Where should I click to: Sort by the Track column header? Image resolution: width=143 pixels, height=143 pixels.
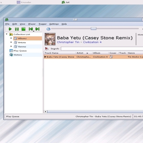pyautogui.click(x=123, y=53)
